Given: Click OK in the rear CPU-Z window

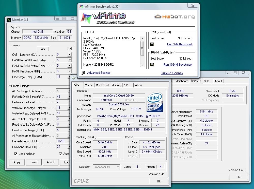Looking at the screenshot, I should coord(239,177).
